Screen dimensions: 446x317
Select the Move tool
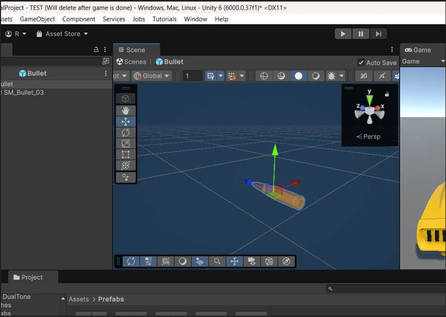point(126,122)
